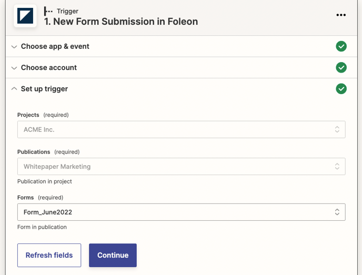
Task: Click green checkmark beside Choose account
Action: point(341,67)
